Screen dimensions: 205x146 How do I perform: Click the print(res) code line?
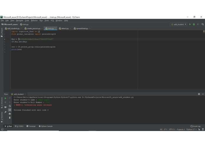pyautogui.click(x=17, y=49)
